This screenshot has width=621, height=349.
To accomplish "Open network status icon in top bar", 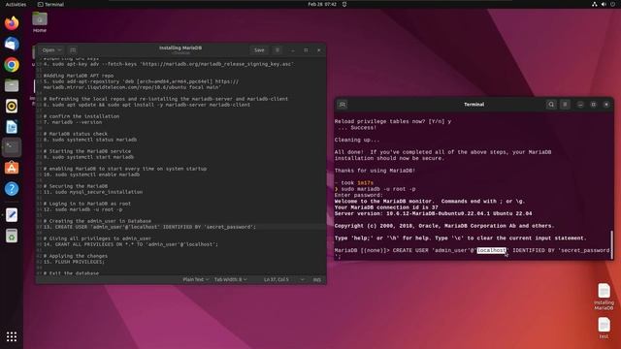I will click(595, 4).
